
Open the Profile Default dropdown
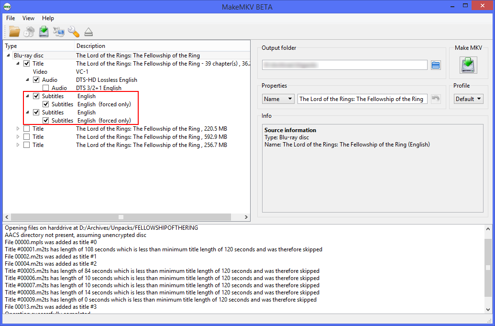click(469, 99)
